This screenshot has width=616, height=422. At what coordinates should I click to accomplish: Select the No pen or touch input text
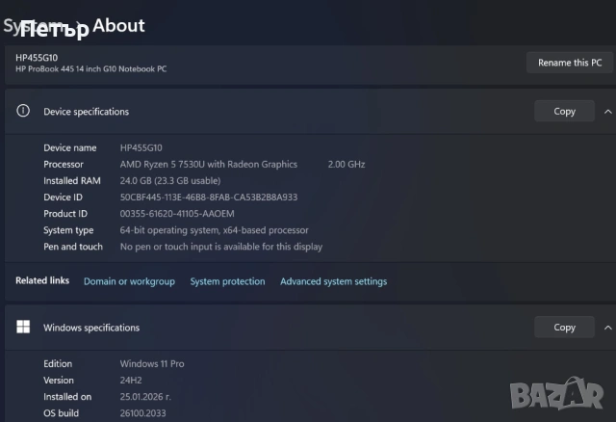221,247
